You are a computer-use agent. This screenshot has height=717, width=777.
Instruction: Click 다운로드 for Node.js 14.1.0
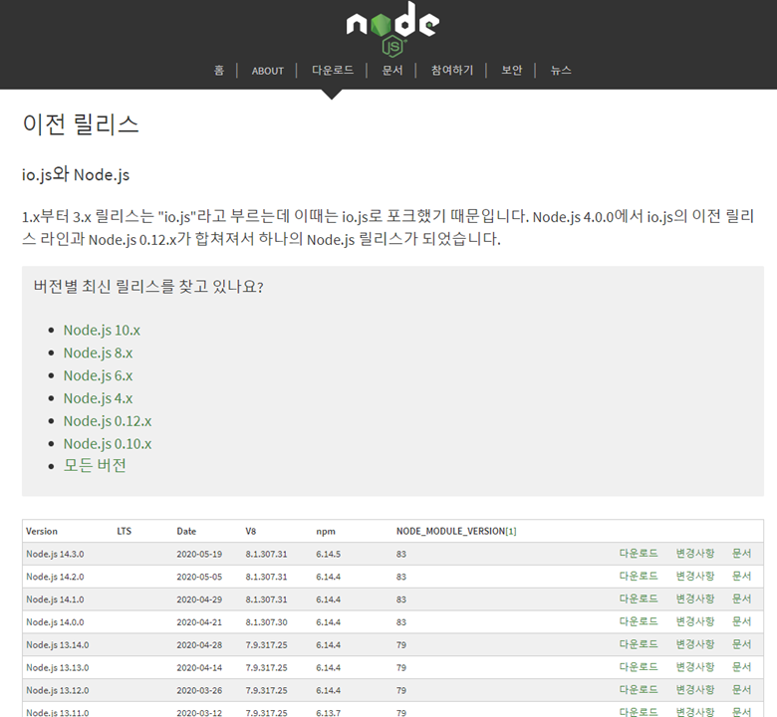[639, 599]
